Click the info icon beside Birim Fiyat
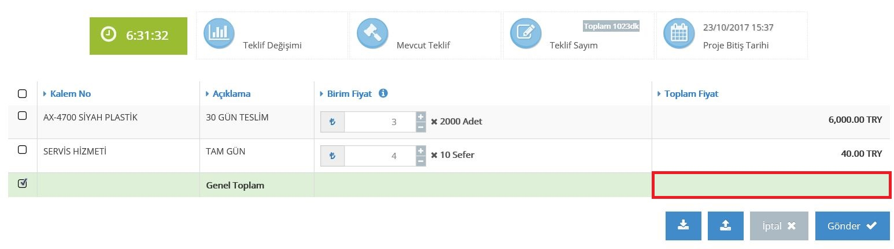Viewport: 894px width, 249px height. pos(383,93)
